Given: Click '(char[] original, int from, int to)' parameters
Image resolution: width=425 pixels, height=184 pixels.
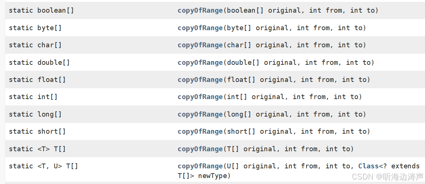Looking at the screenshot, I should 295,45.
